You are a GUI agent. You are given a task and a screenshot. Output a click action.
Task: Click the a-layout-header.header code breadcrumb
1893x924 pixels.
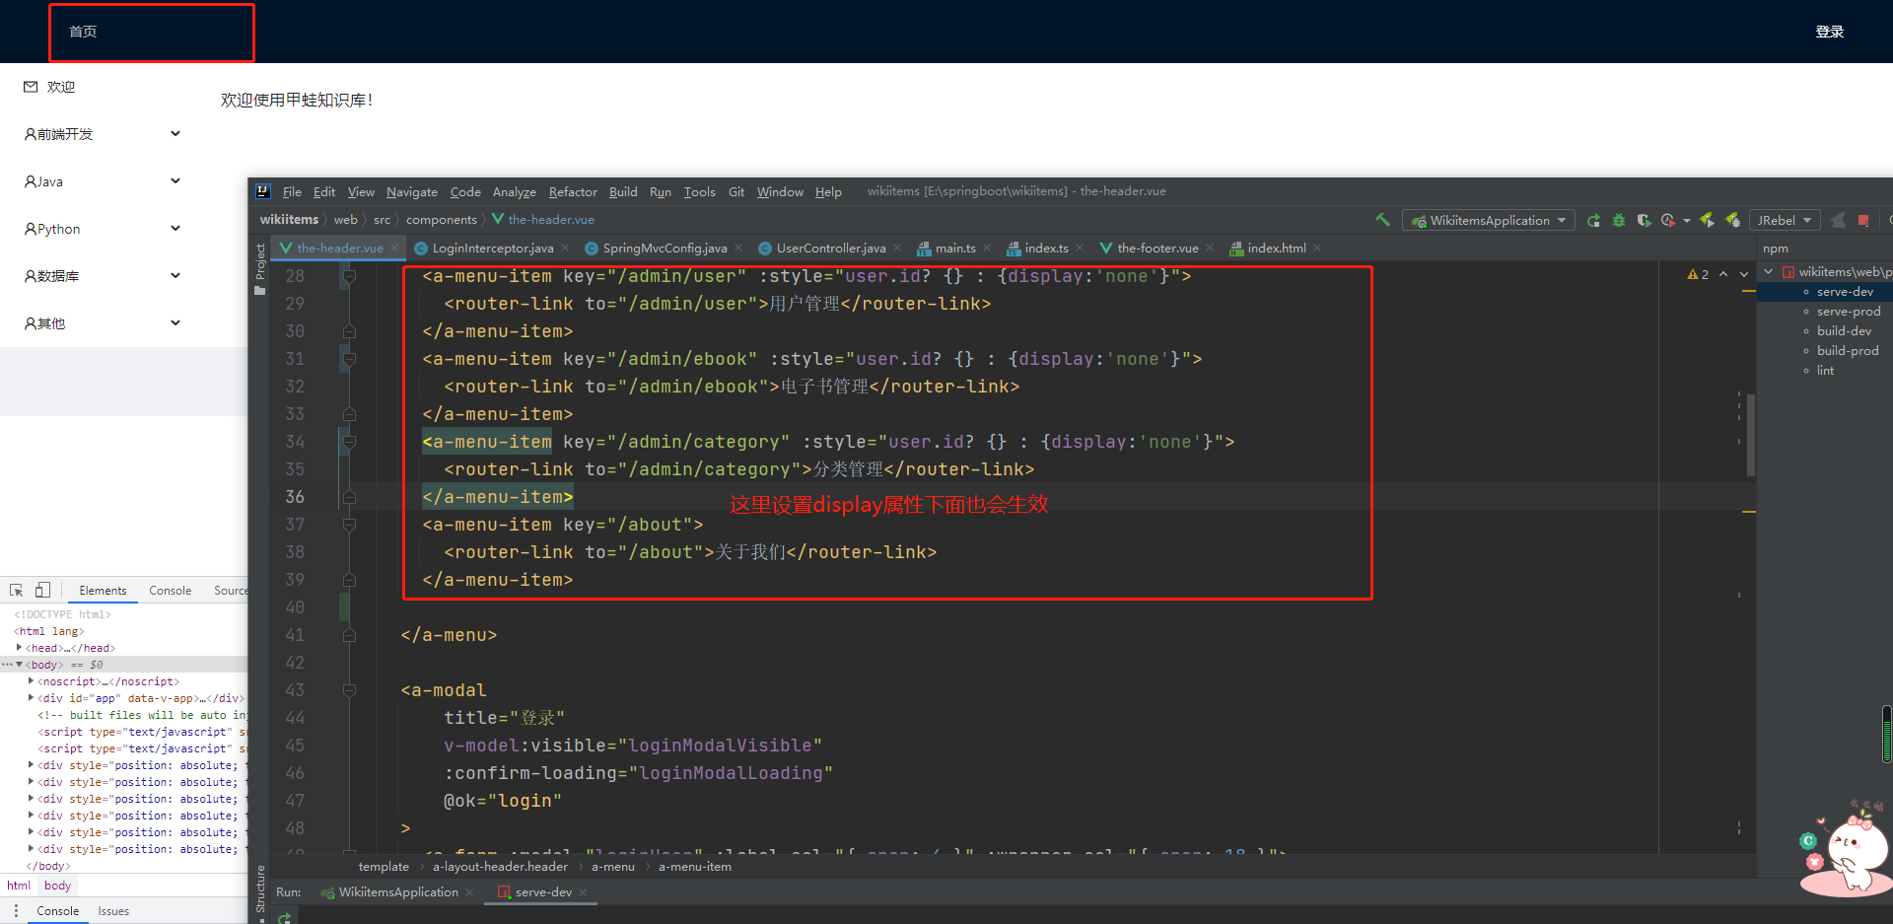[500, 866]
